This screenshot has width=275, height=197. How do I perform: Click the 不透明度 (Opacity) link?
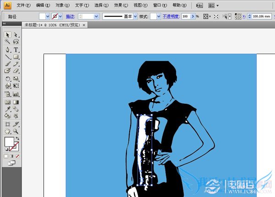171,16
